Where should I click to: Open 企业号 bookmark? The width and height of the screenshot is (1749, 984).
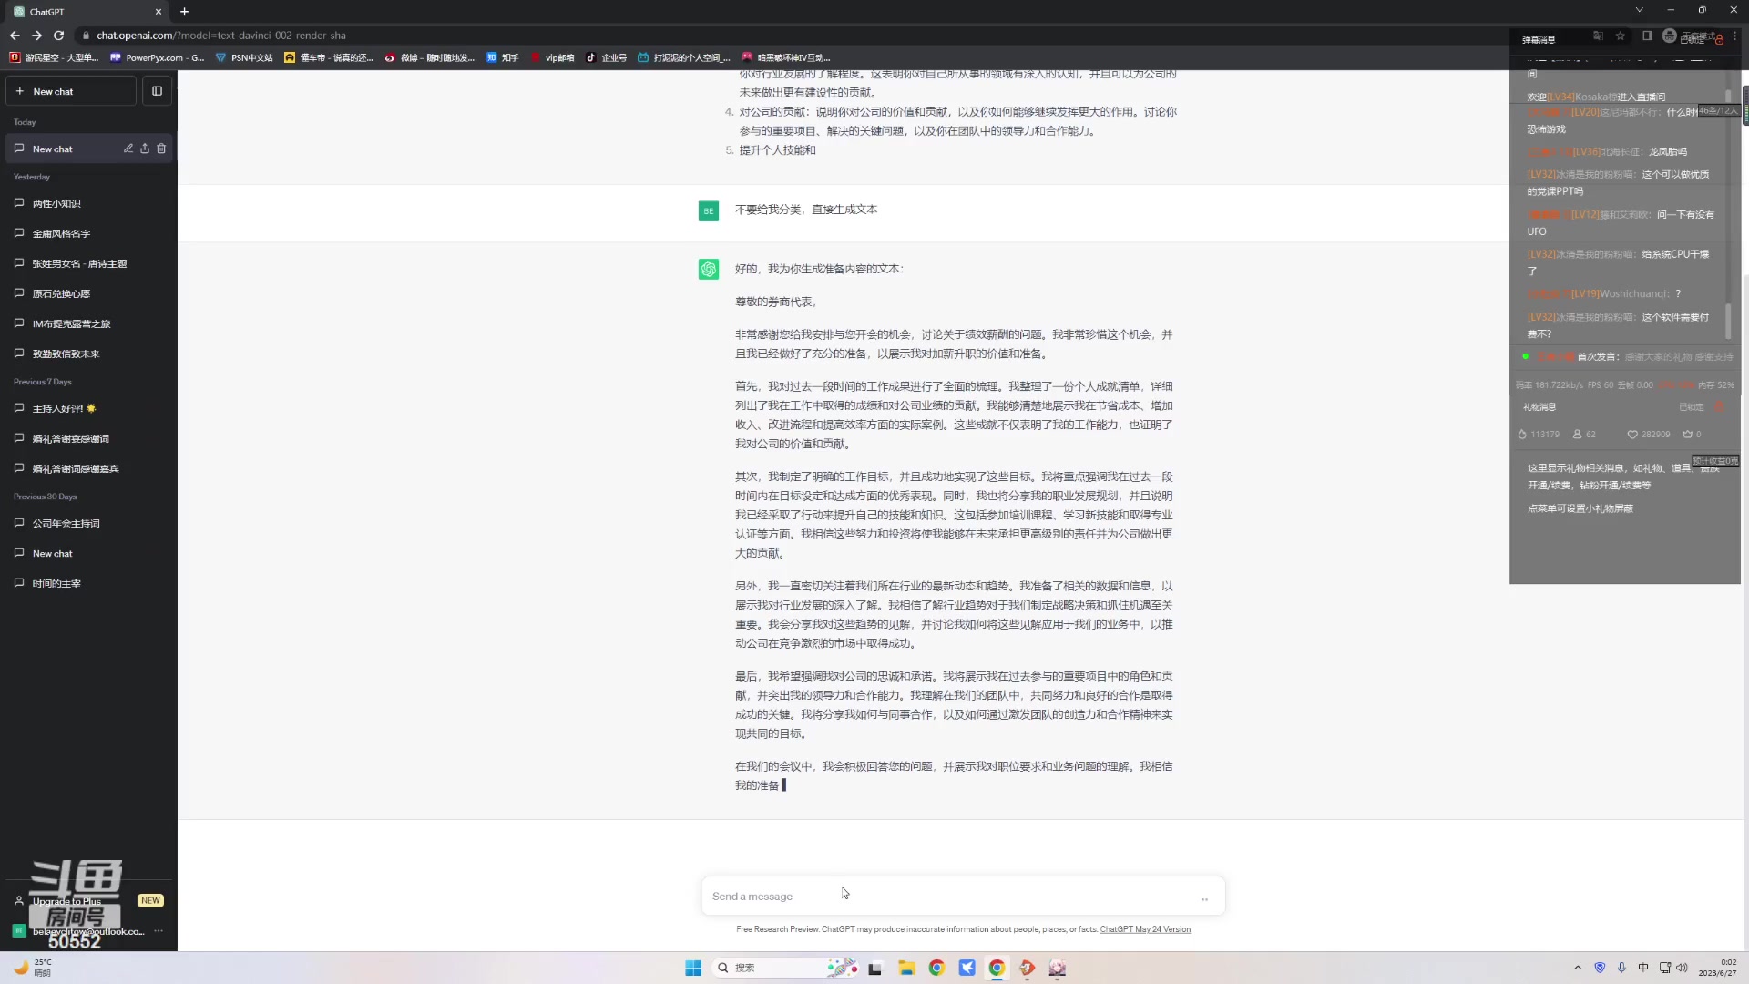pos(607,57)
